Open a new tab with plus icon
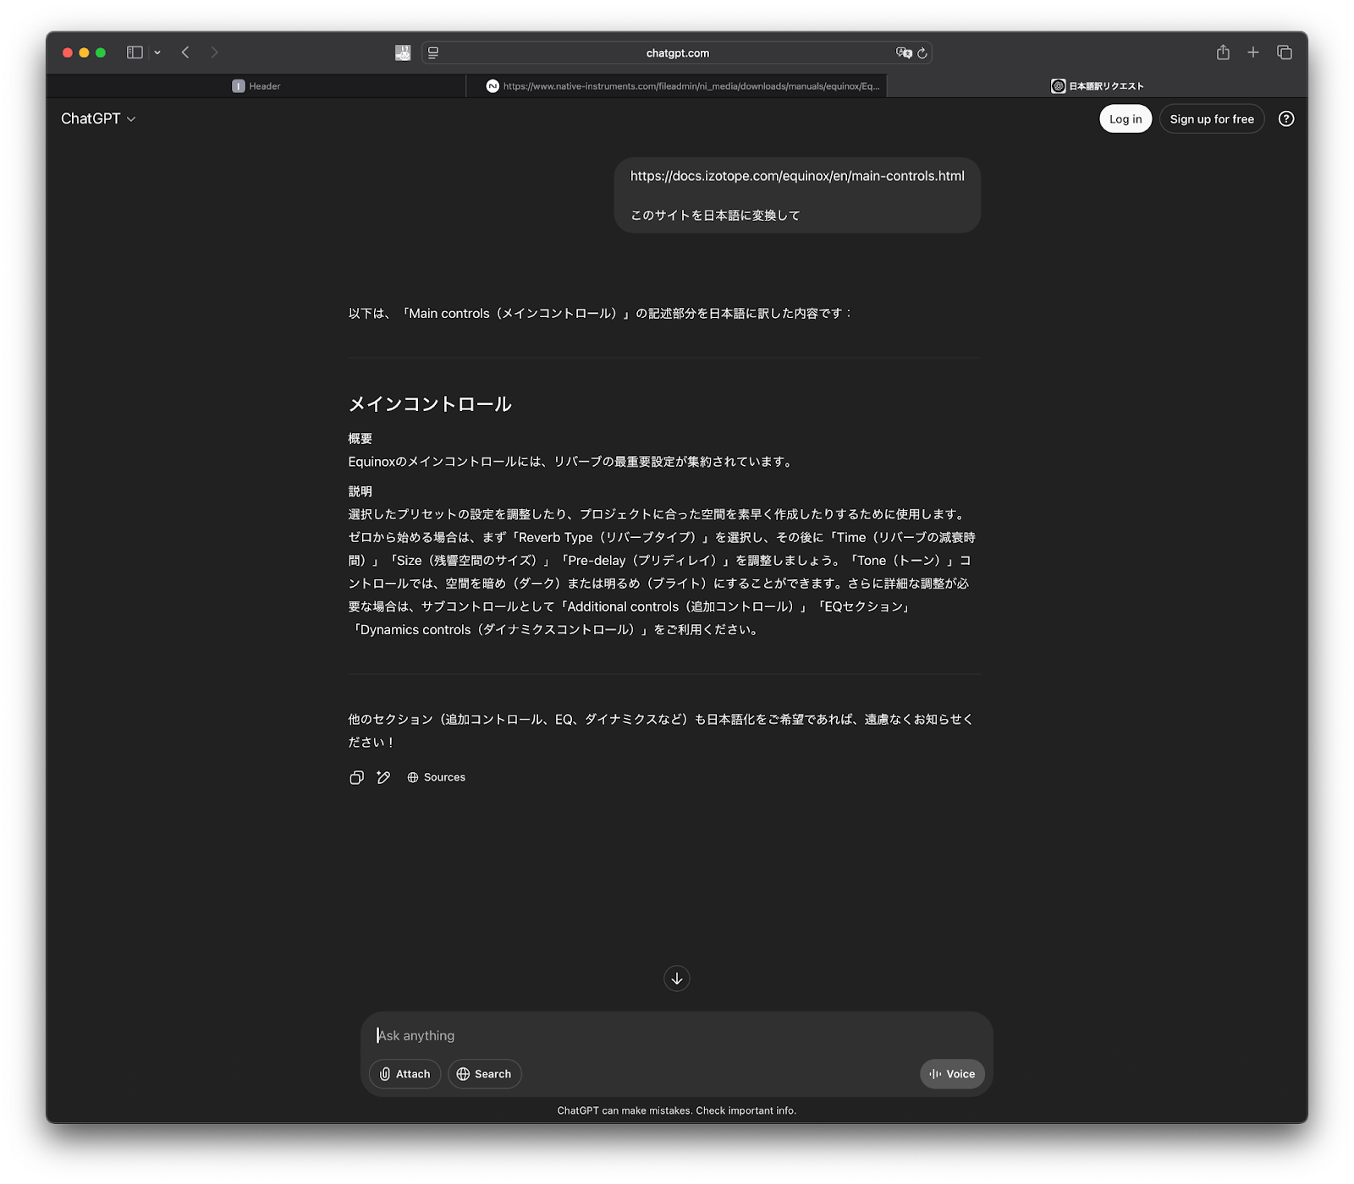 click(x=1253, y=52)
